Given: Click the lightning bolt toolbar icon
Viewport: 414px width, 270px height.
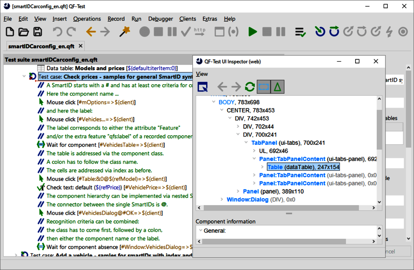Looking at the screenshot, I should coord(389,32).
